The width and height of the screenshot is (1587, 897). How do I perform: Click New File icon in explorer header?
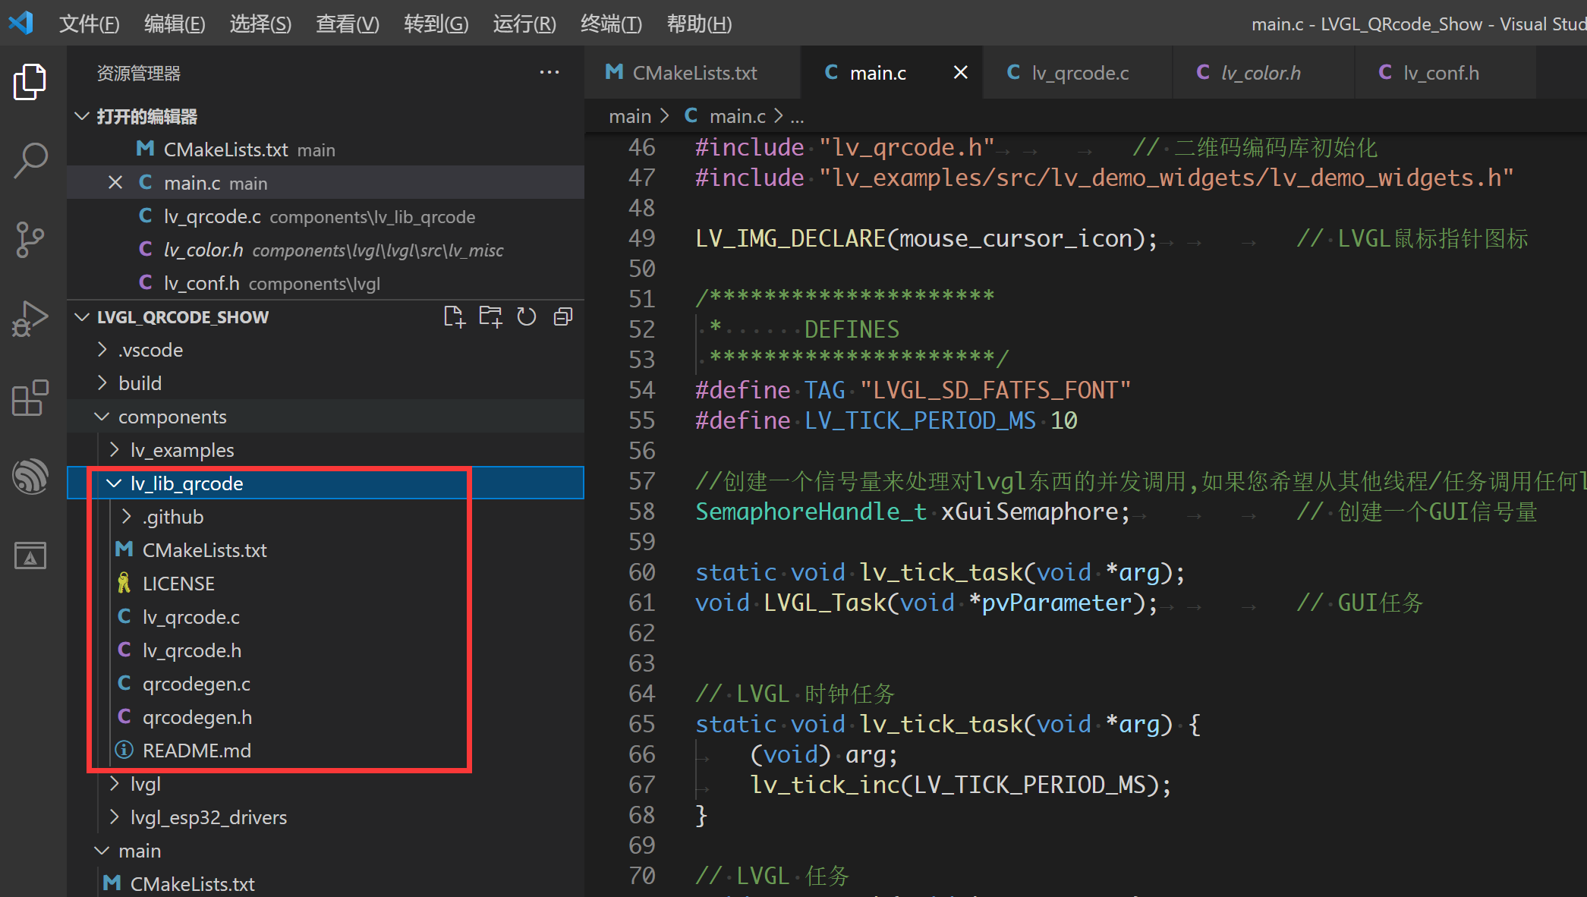click(454, 316)
